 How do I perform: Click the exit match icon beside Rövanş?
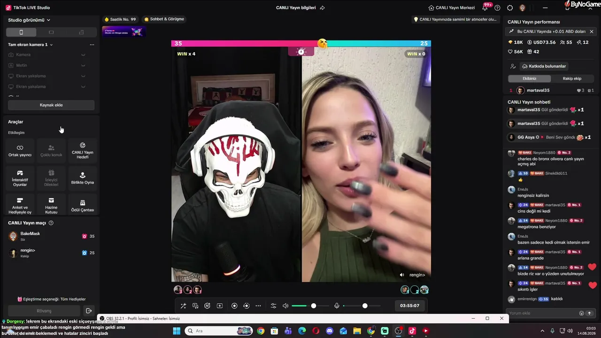coord(89,311)
